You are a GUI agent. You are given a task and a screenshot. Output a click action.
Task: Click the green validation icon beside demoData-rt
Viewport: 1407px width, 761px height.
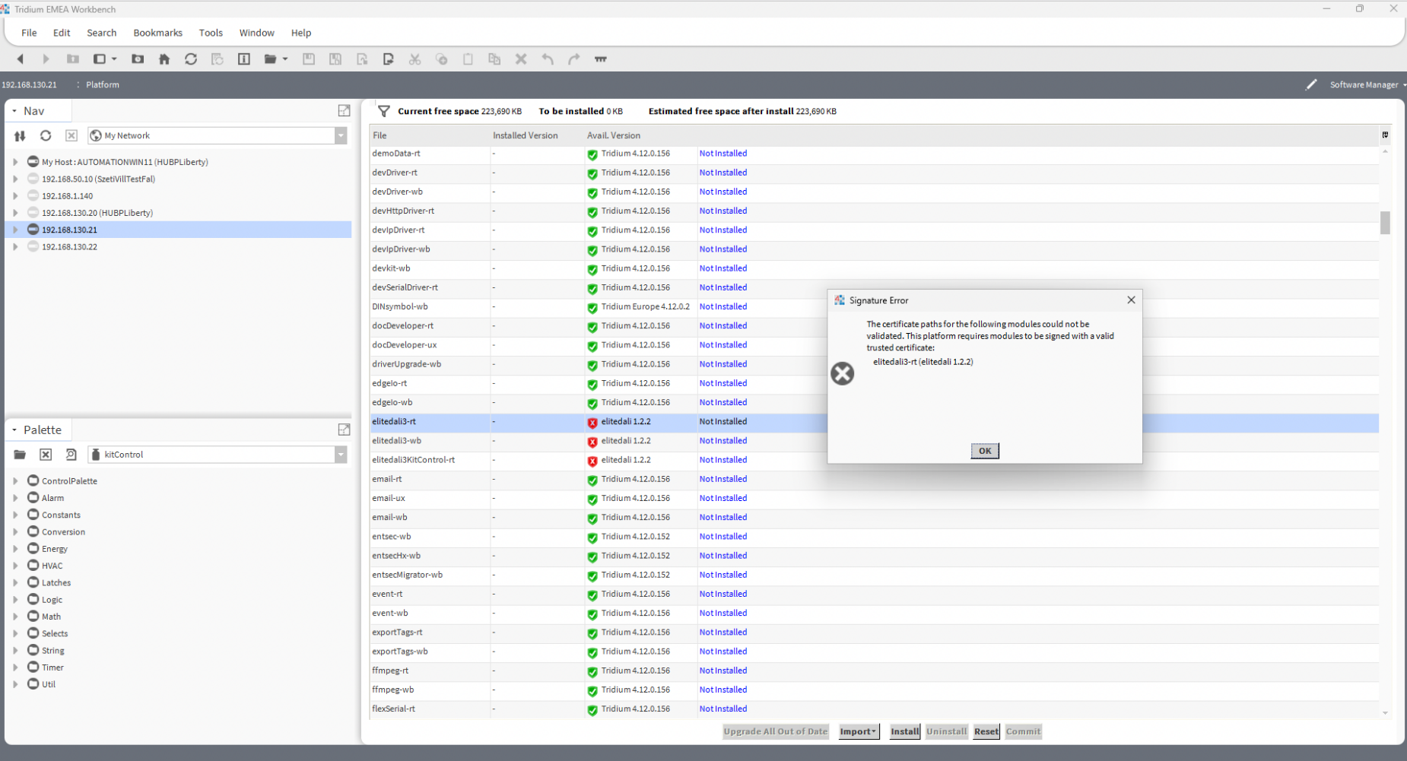click(x=592, y=154)
